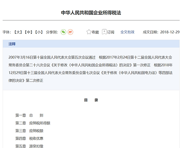Click the 订阅 label text
This screenshot has height=148, width=180.
coord(111,32)
